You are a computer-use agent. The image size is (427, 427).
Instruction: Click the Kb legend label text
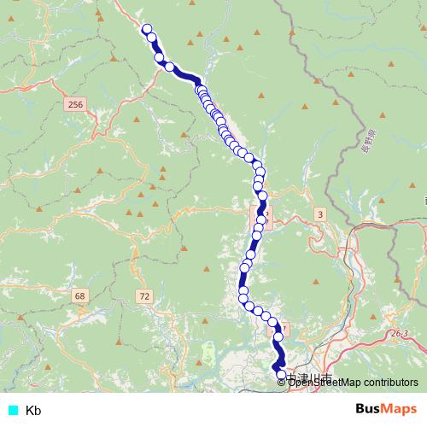[x=33, y=411]
